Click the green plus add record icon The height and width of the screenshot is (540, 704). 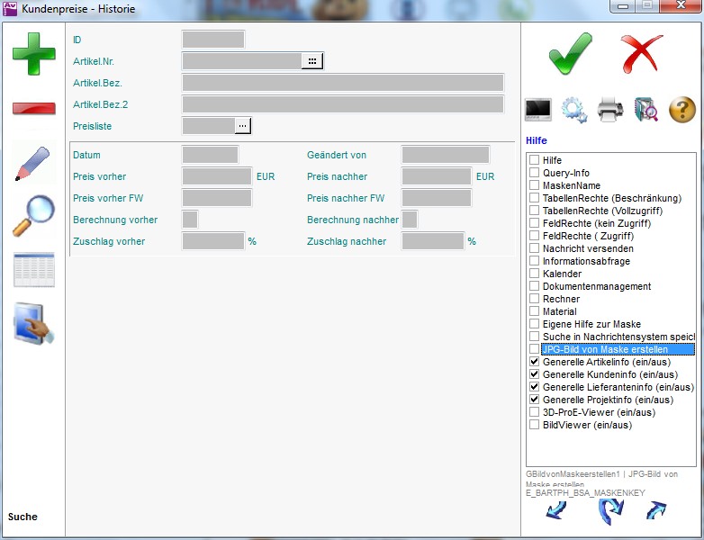(33, 54)
